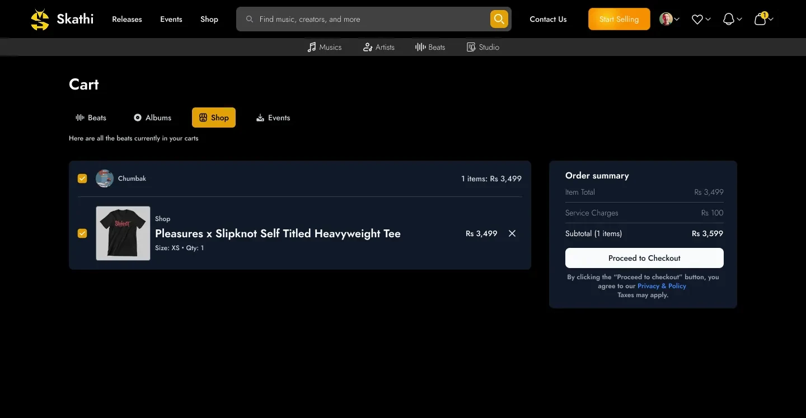Screen dimensions: 806x418
Task: Click the orange search magnifier button
Action: click(499, 19)
